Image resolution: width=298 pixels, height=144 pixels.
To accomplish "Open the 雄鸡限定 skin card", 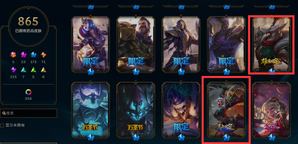I will pos(271,45).
